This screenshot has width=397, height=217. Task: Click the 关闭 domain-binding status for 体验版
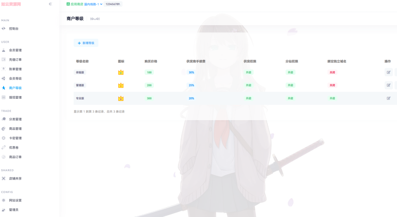332,72
